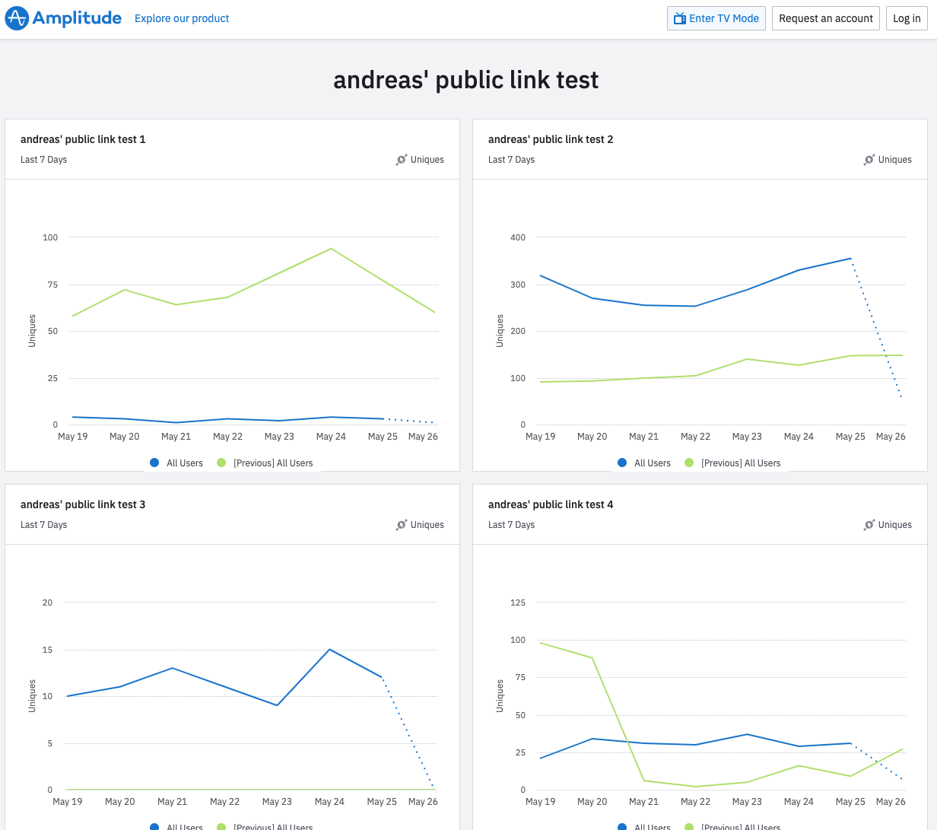Click the Uniques icon on test 4 chart
The image size is (937, 830).
click(869, 525)
